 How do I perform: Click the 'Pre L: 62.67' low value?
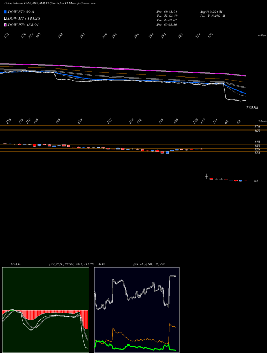click(167, 20)
